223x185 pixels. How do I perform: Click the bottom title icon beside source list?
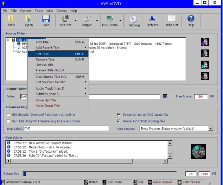(205, 76)
